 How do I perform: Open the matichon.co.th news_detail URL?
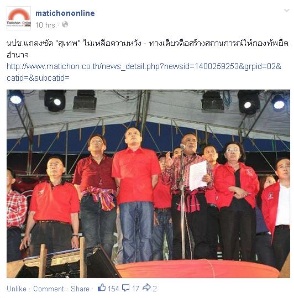click(x=144, y=66)
